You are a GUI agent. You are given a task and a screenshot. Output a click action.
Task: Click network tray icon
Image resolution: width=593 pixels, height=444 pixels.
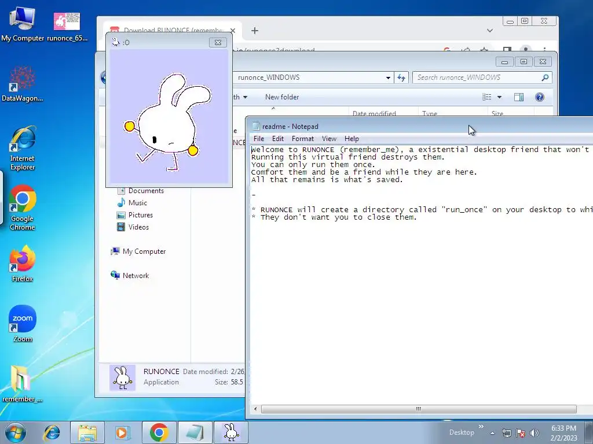coord(506,433)
